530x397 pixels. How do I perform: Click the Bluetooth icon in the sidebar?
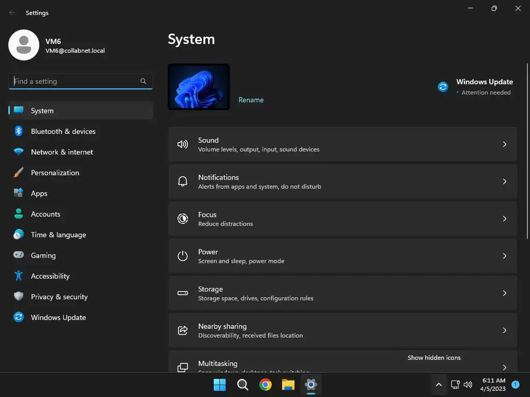point(19,131)
